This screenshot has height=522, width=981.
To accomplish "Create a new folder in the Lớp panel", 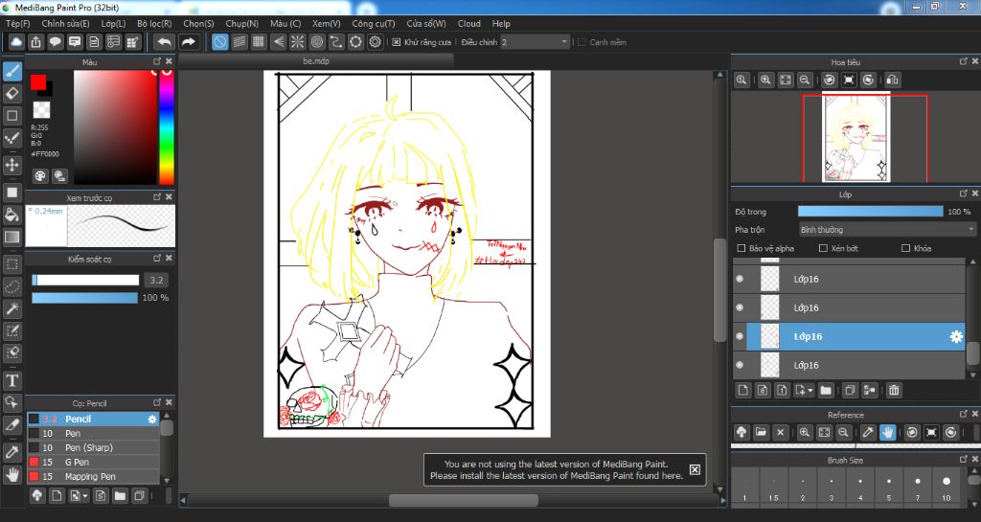I will [x=825, y=390].
